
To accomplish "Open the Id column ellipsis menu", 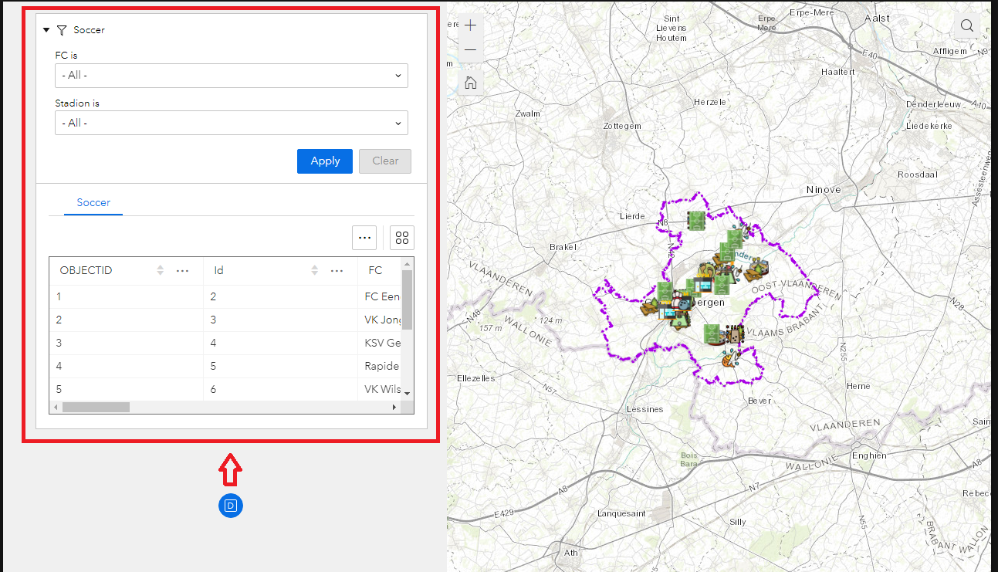I will (337, 270).
